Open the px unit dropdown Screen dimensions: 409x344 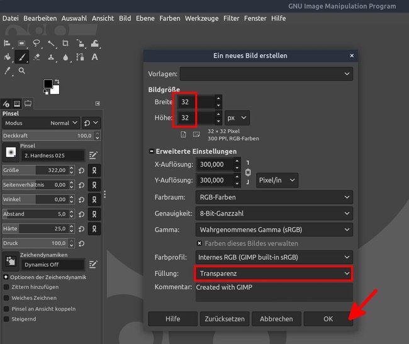(237, 118)
